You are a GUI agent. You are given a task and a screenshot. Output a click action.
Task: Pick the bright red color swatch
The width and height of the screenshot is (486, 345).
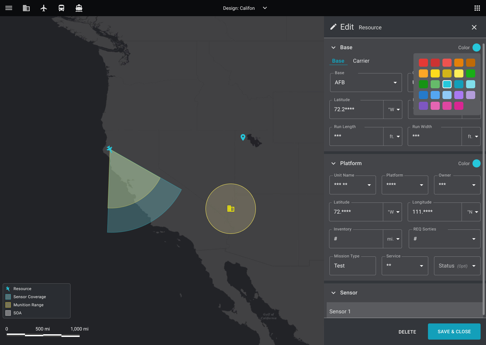tap(423, 63)
